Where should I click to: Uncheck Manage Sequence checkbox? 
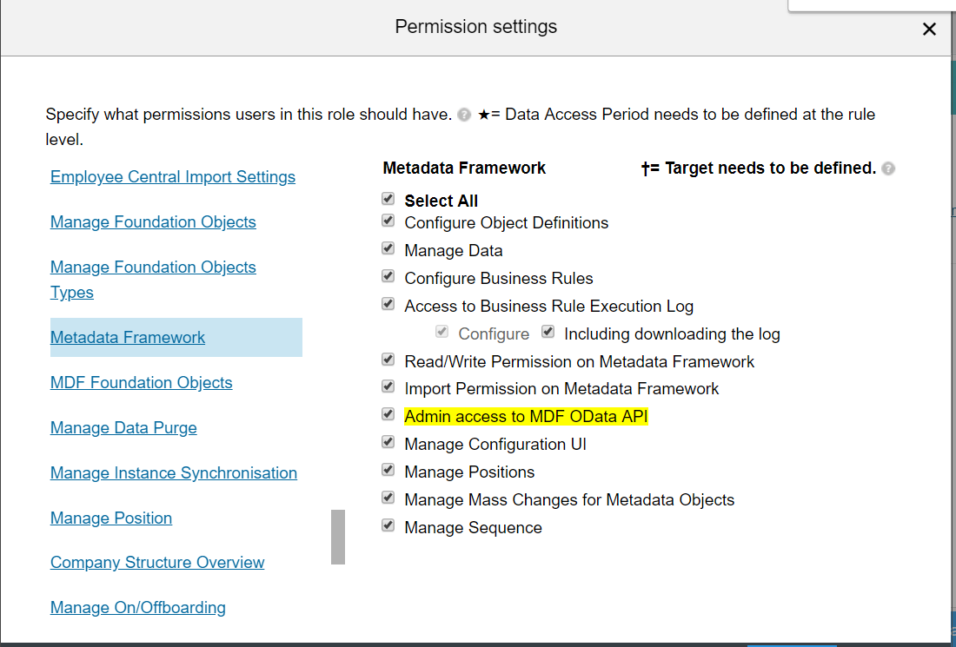(x=388, y=525)
